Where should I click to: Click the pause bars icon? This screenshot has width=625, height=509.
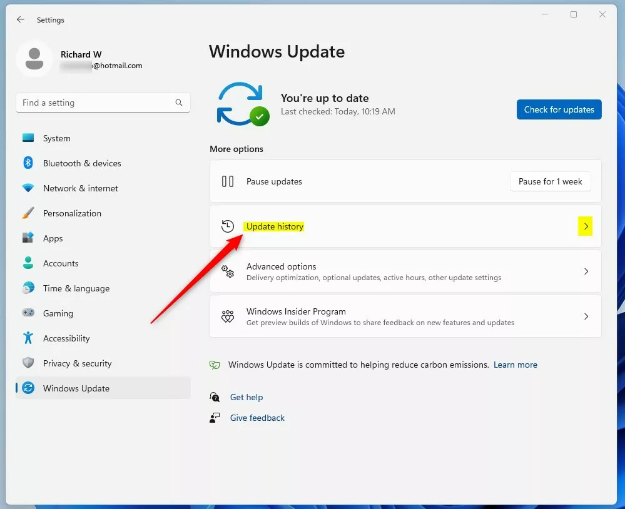tap(228, 181)
